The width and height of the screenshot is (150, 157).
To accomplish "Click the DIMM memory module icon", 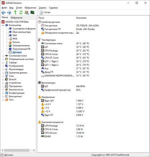I will 43,136.
